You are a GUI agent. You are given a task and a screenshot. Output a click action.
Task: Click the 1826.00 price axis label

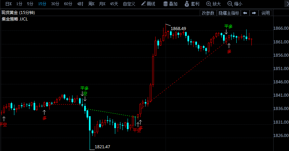[x=281, y=136]
